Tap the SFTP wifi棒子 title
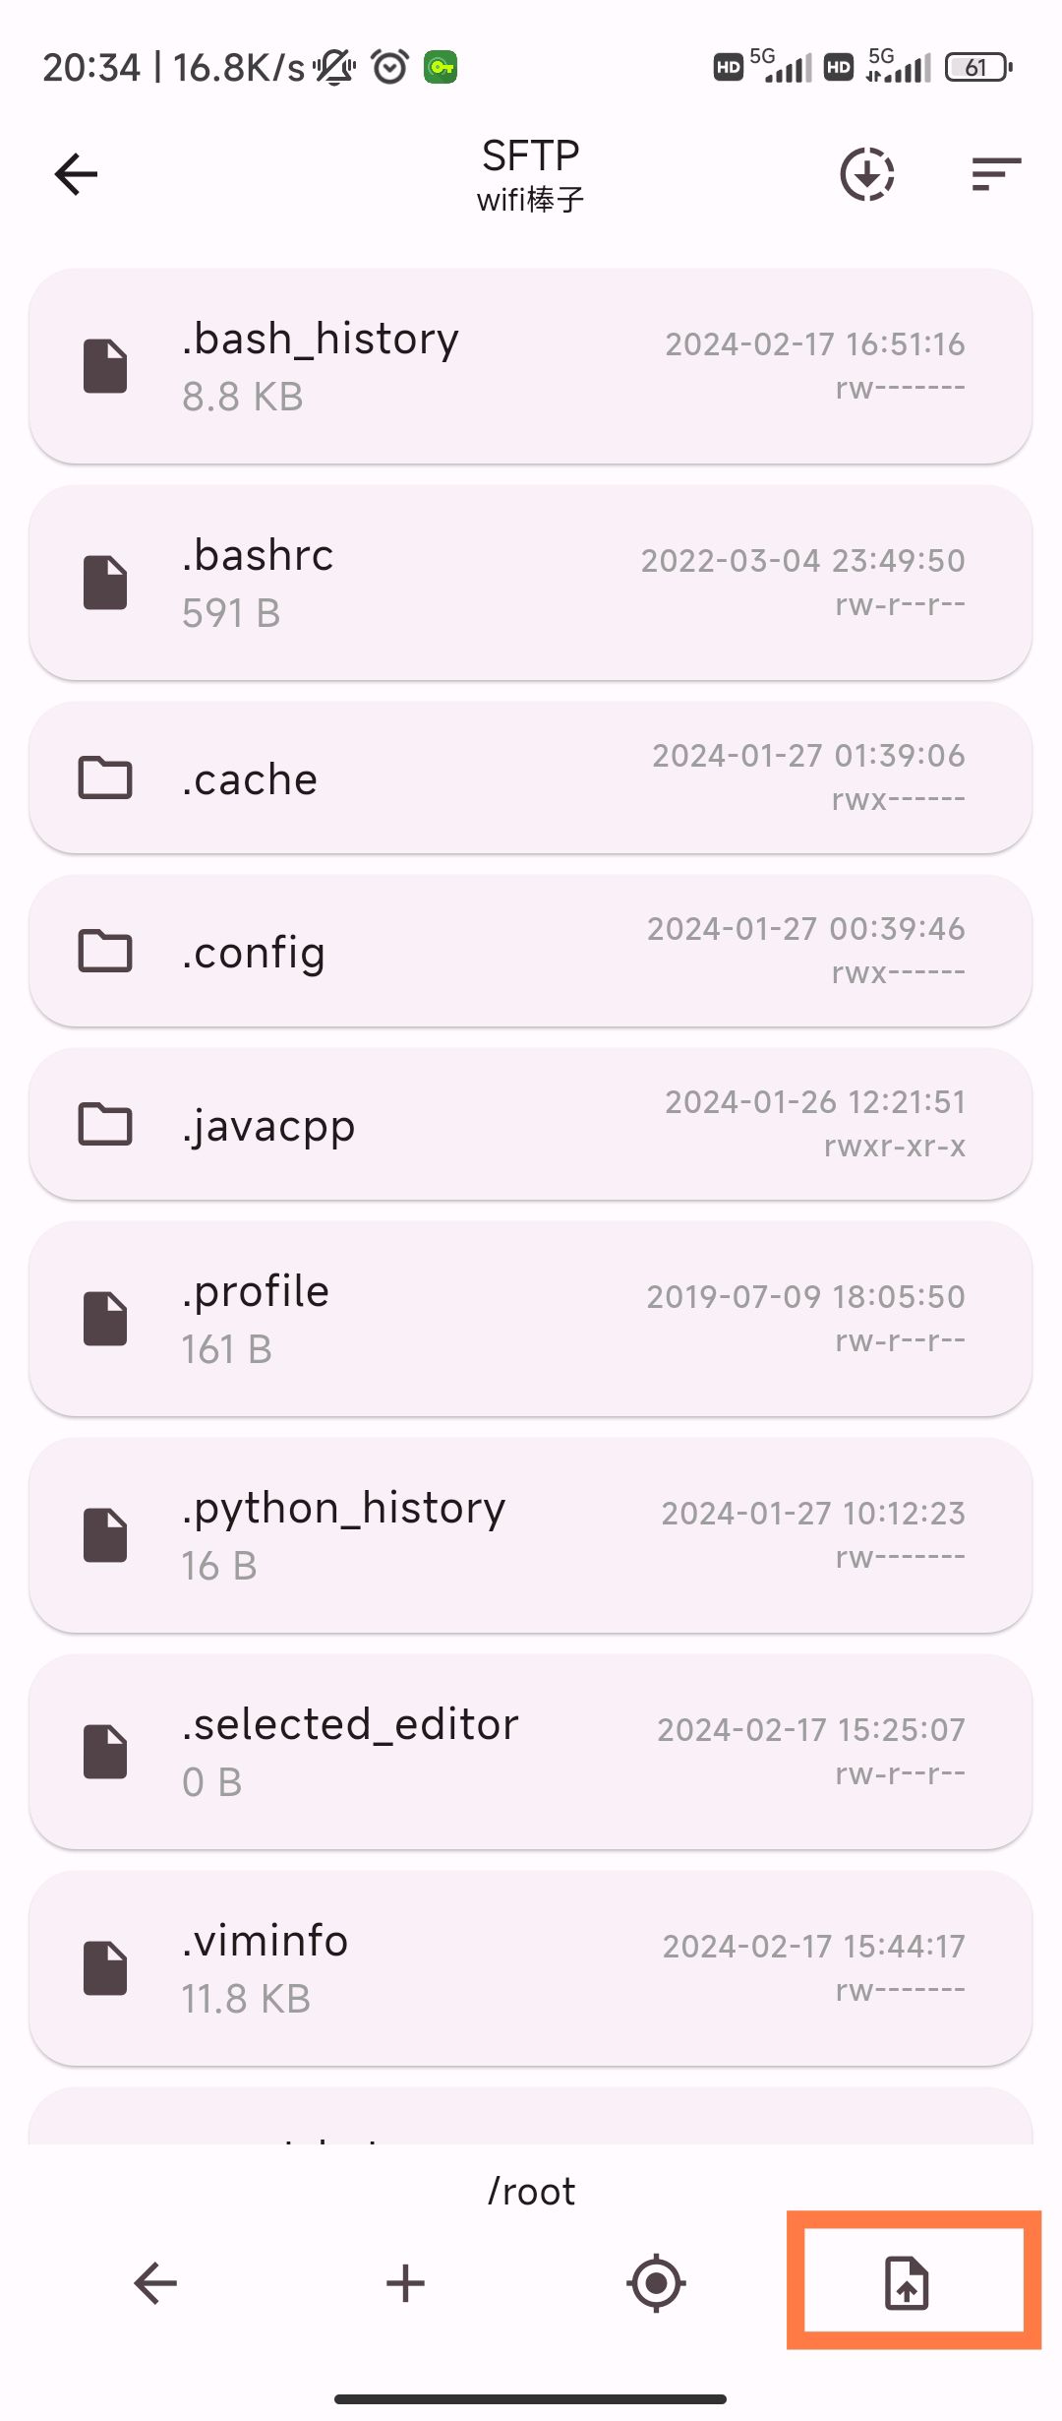1062x2421 pixels. pyautogui.click(x=531, y=175)
